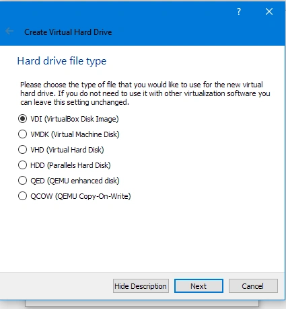Viewport: 286px width, 309px height.
Task: Click the 'Virtual Machine Disk' label text
Action: [85, 134]
